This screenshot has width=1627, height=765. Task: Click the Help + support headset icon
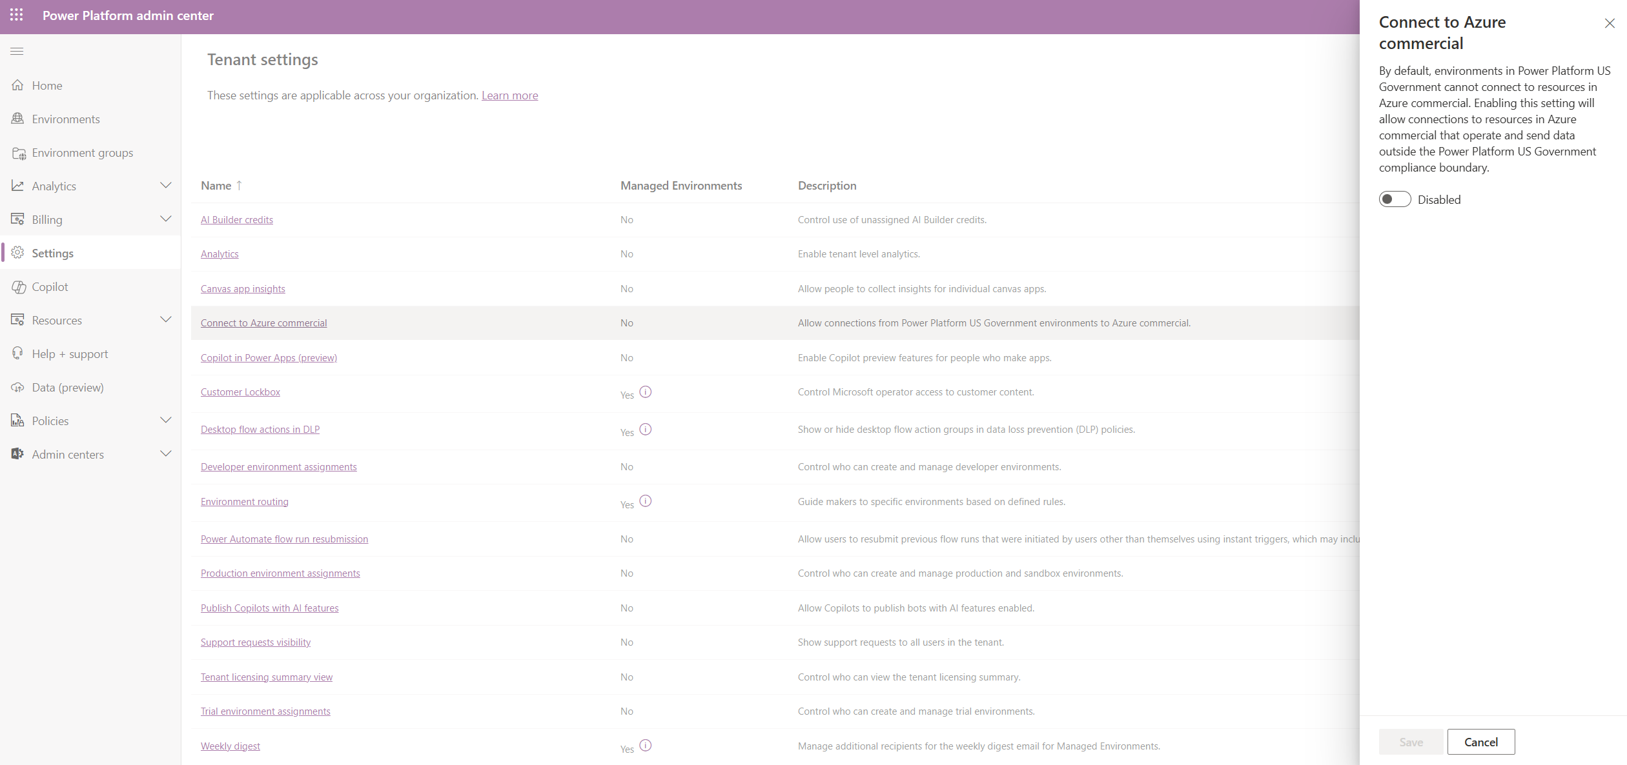coord(17,353)
